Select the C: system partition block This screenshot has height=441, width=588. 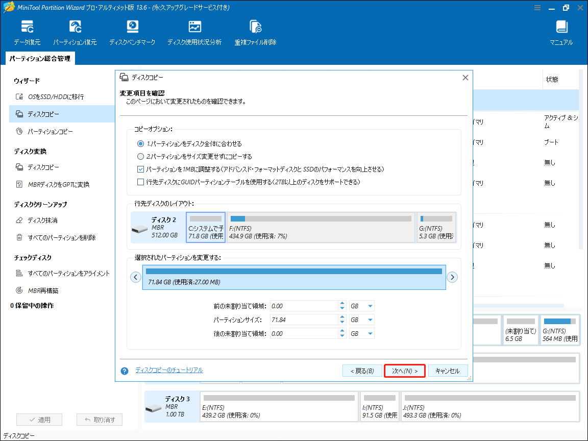point(206,227)
